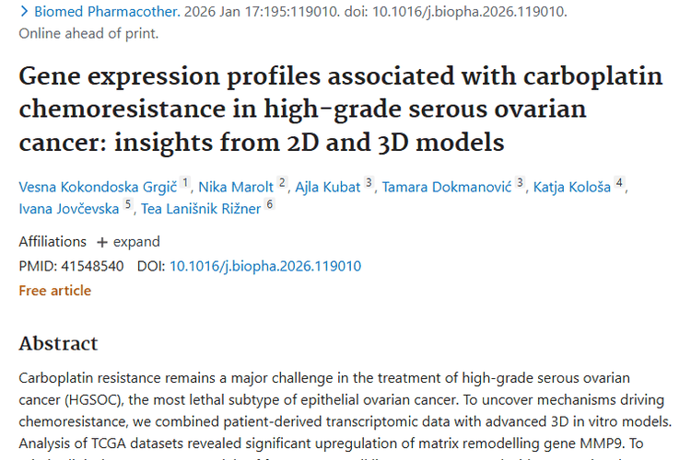
Task: Click author name Ajla Kubat
Action: coord(328,188)
